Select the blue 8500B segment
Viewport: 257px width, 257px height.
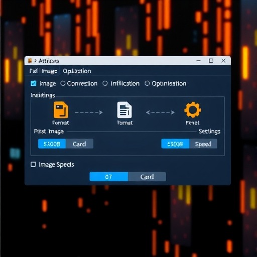[175, 144]
